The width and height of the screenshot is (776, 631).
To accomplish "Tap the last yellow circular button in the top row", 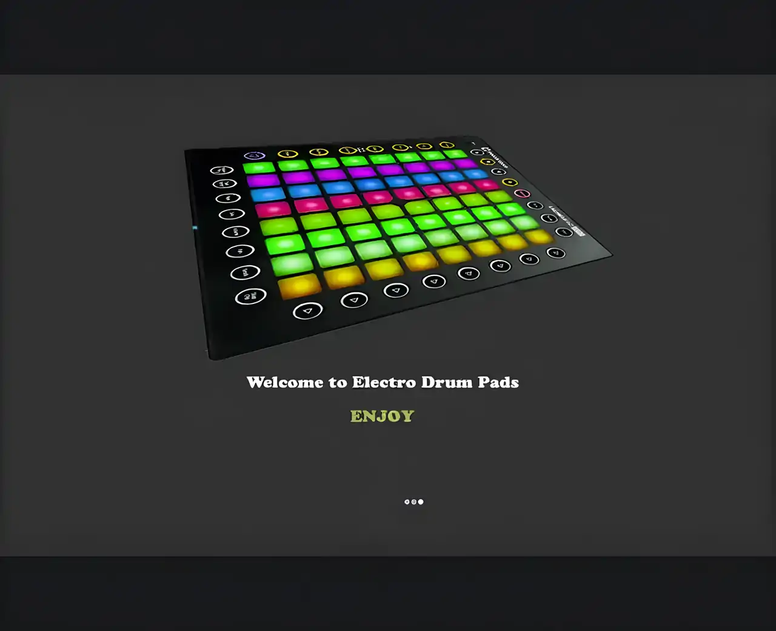I will (447, 146).
